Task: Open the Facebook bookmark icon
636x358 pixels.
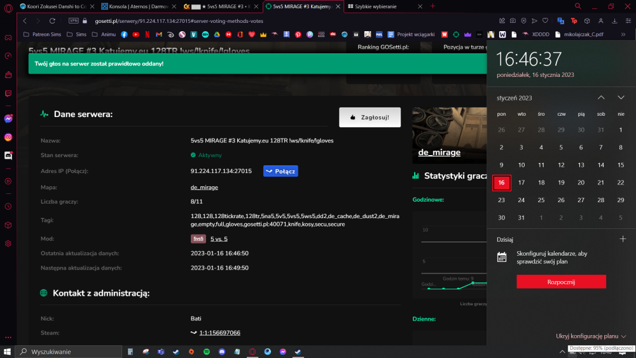Action: point(124,34)
